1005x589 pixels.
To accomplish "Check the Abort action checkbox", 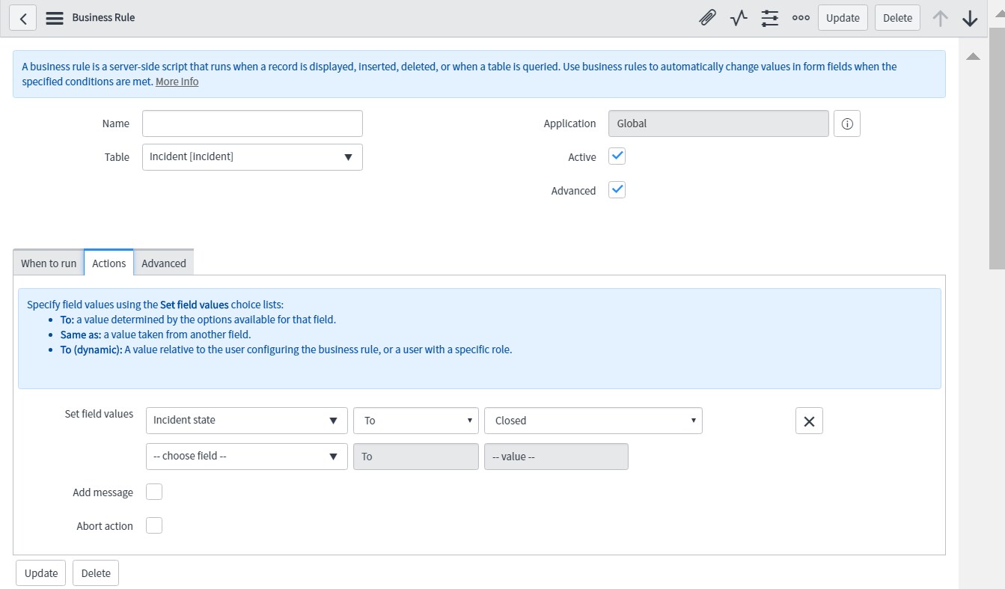I will (x=154, y=525).
